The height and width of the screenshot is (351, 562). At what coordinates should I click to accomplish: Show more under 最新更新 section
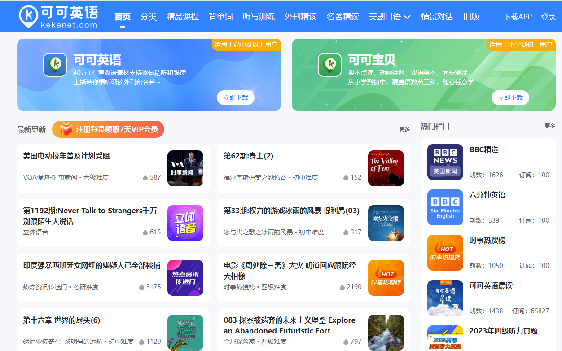point(404,129)
